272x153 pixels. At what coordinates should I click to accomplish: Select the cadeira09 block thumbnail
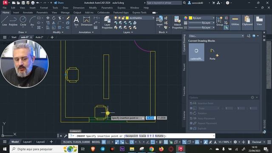196,52
